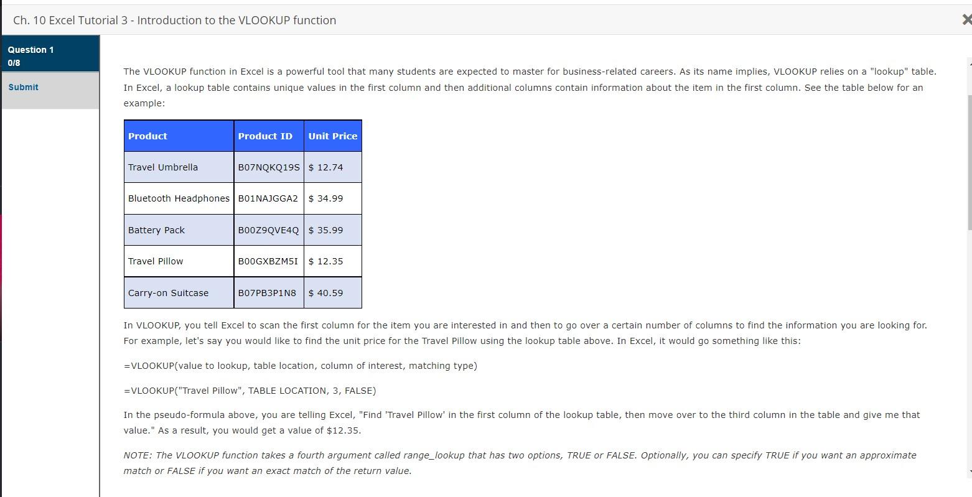
Task: Click the dialog title Ch. 10 Excel Tutorial 3
Action: tap(174, 20)
